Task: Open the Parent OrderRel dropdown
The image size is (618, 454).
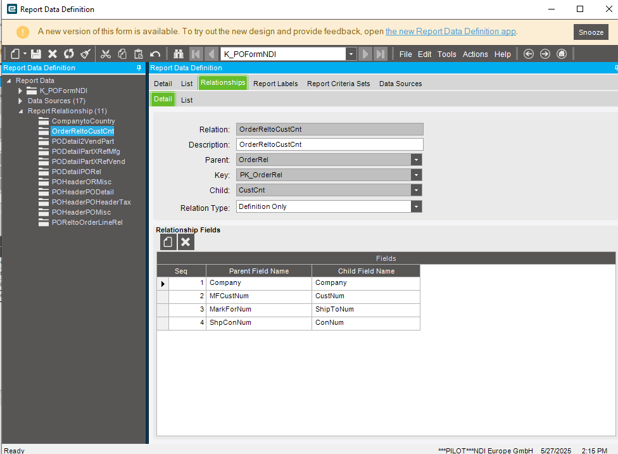Action: [x=416, y=160]
